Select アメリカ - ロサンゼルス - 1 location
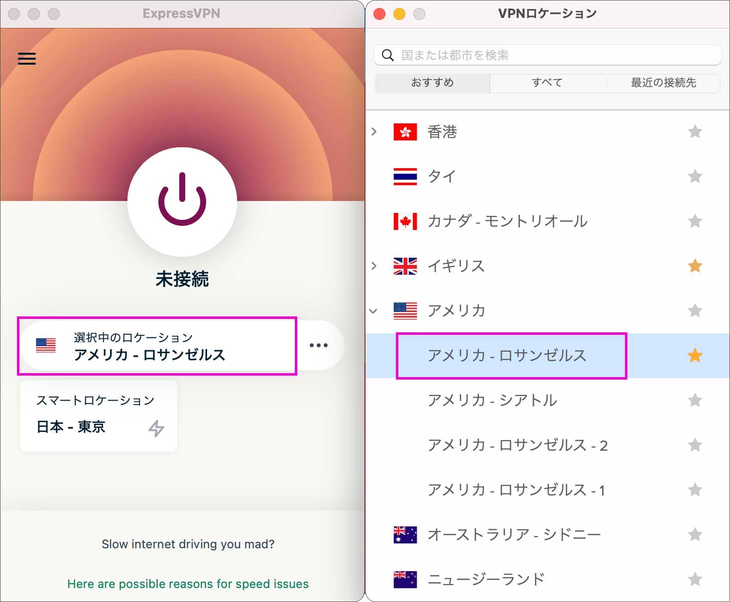Viewport: 730px width, 602px height. [548, 490]
